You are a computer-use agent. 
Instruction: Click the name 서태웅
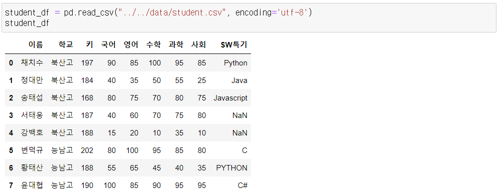pyautogui.click(x=32, y=115)
